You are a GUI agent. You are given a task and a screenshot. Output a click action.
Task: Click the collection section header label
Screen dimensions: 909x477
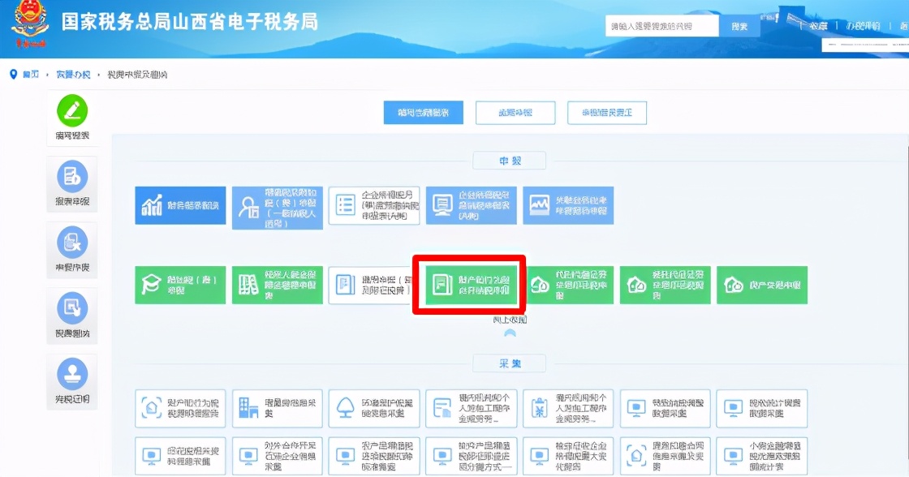(510, 363)
